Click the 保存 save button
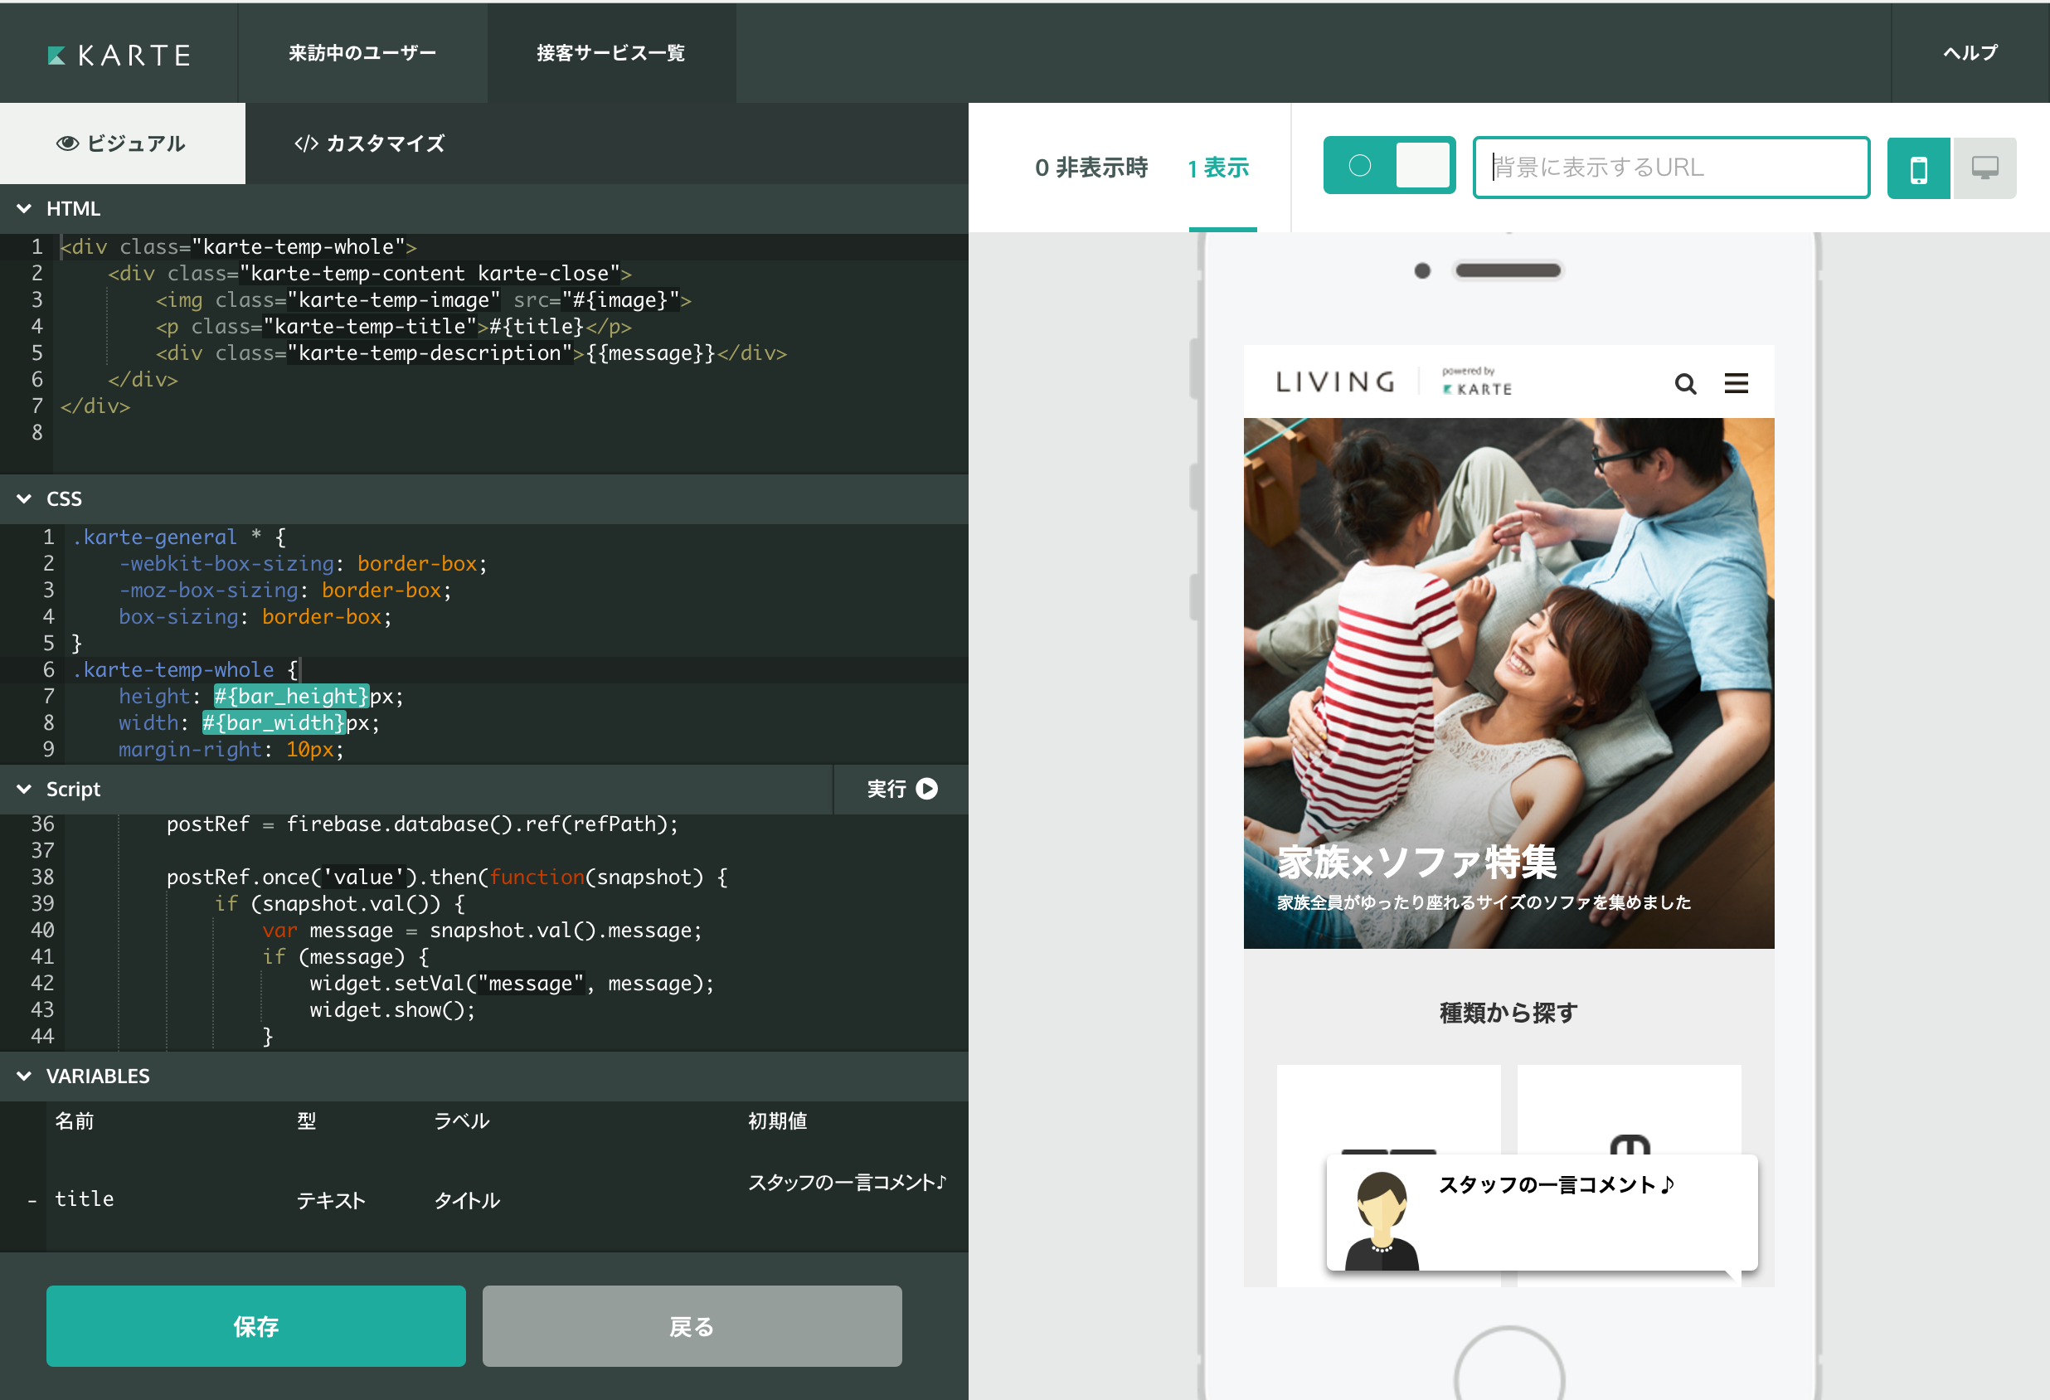Screen dimensions: 2050x1400 coord(255,1326)
